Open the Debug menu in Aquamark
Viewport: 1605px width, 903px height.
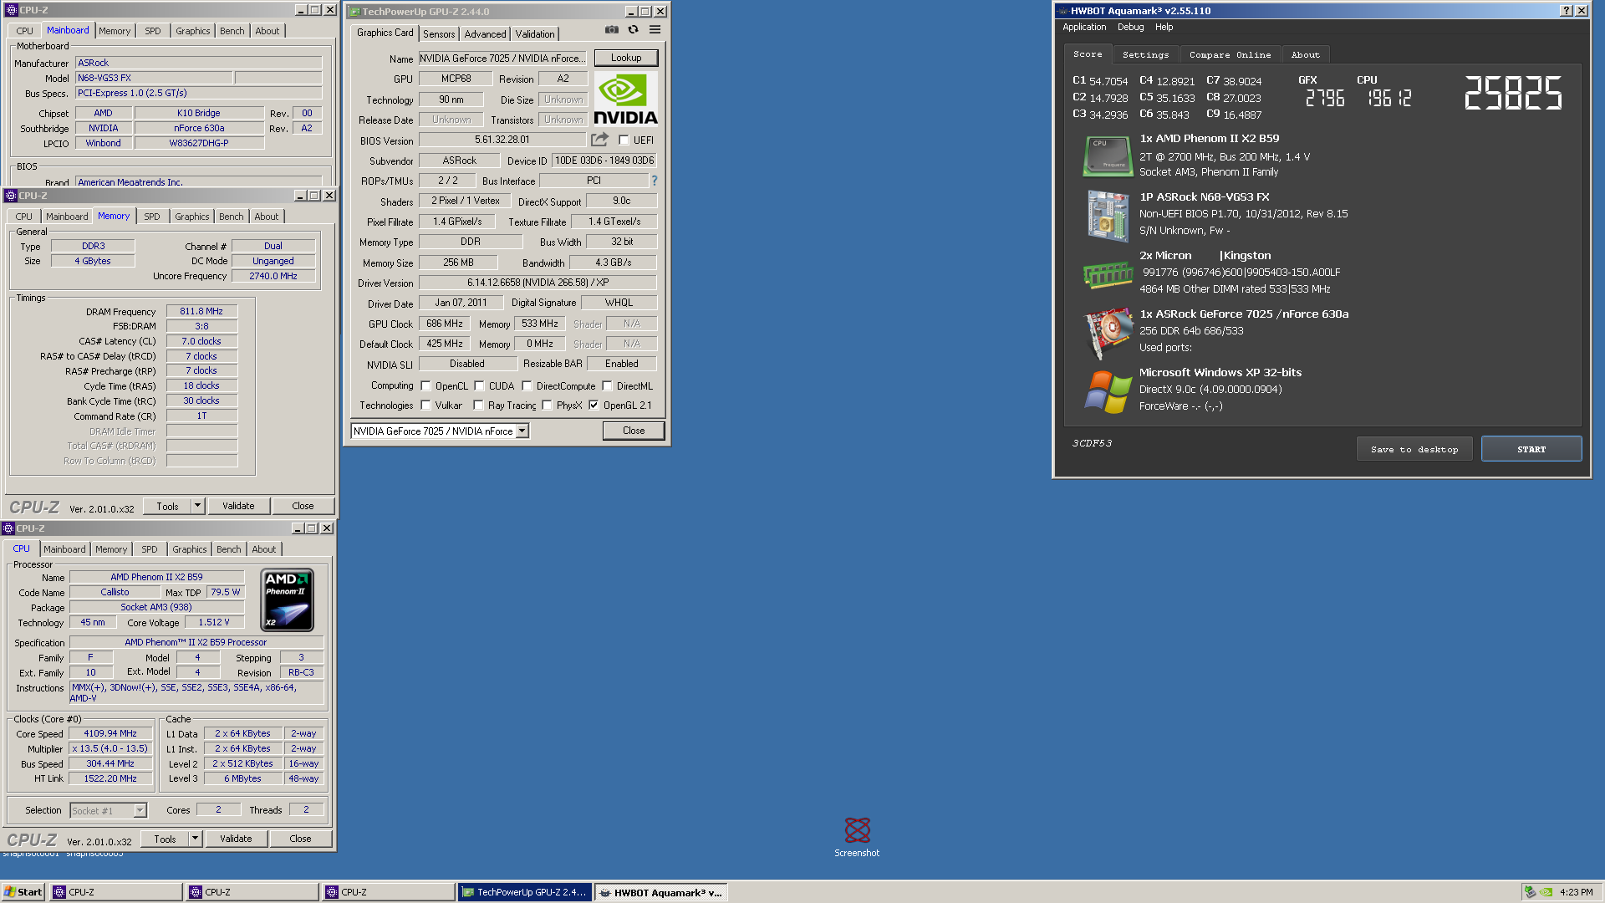point(1130,27)
